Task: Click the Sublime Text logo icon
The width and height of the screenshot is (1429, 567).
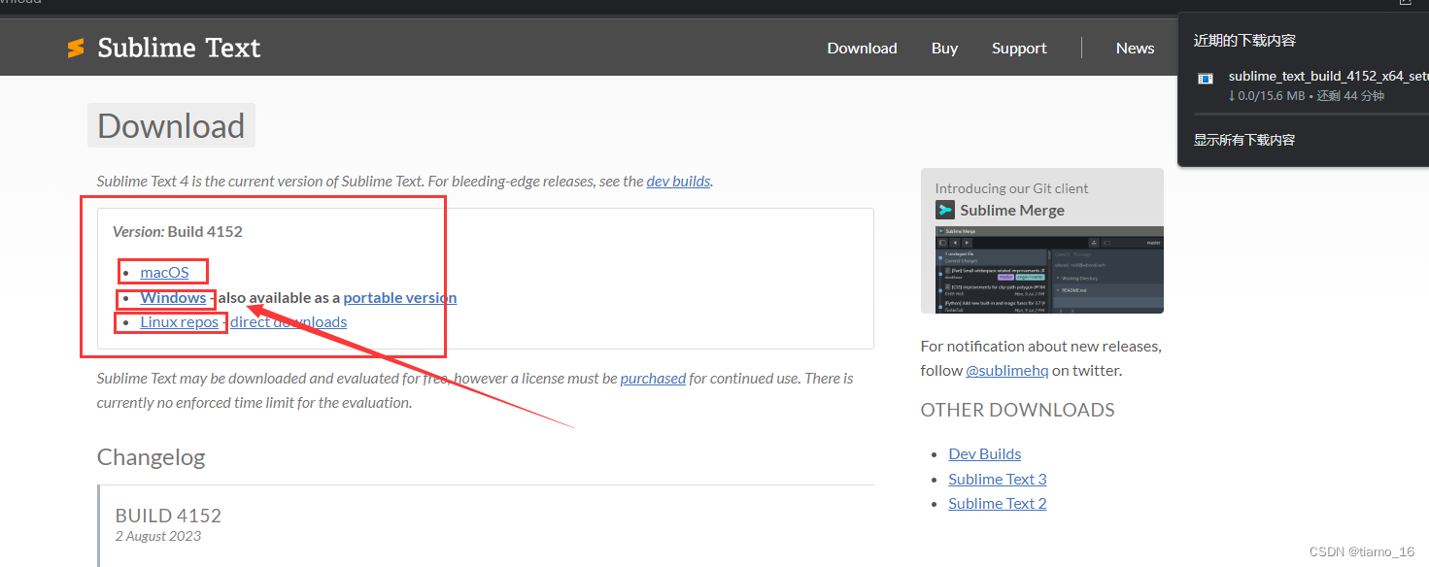Action: pos(76,48)
